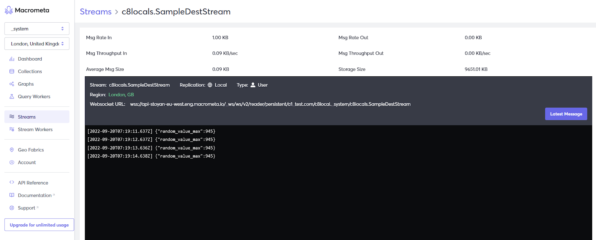Click the Dashboard bar chart icon
The height and width of the screenshot is (240, 596).
(x=12, y=59)
